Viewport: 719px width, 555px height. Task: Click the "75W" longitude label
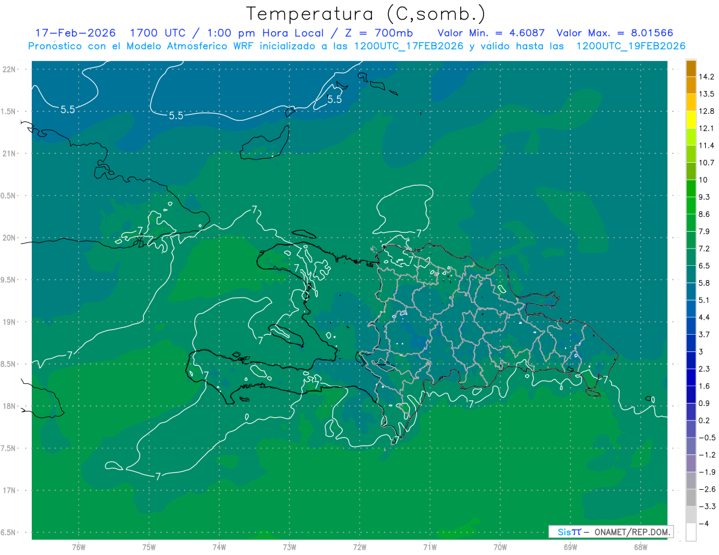149,547
